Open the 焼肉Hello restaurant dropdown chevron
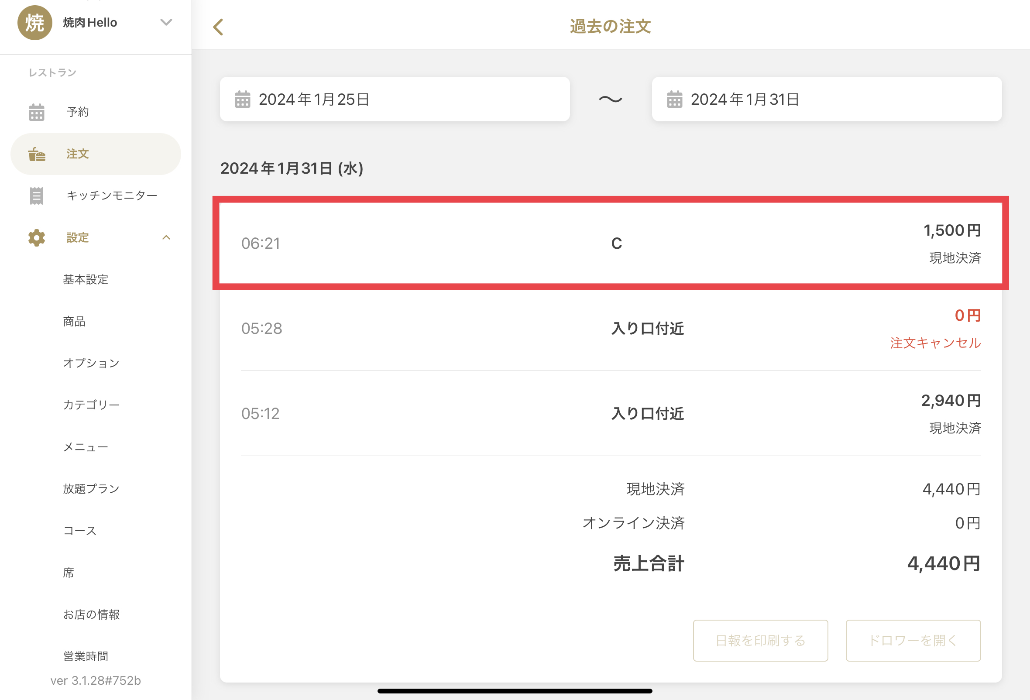Image resolution: width=1030 pixels, height=700 pixels. [x=166, y=22]
